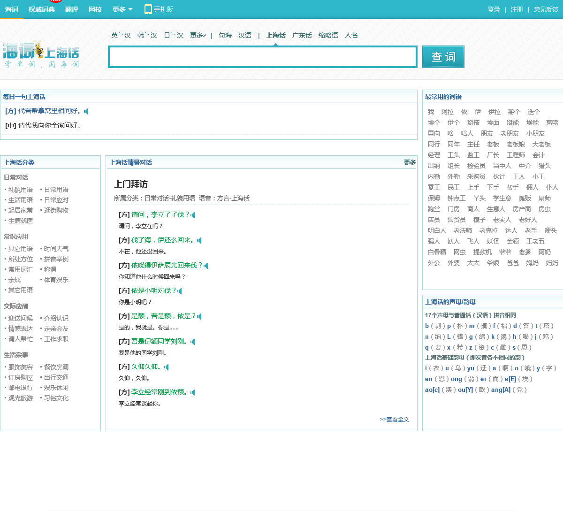
Task: Expand the 更多 dropdown in top navigation
Action: coord(122,9)
